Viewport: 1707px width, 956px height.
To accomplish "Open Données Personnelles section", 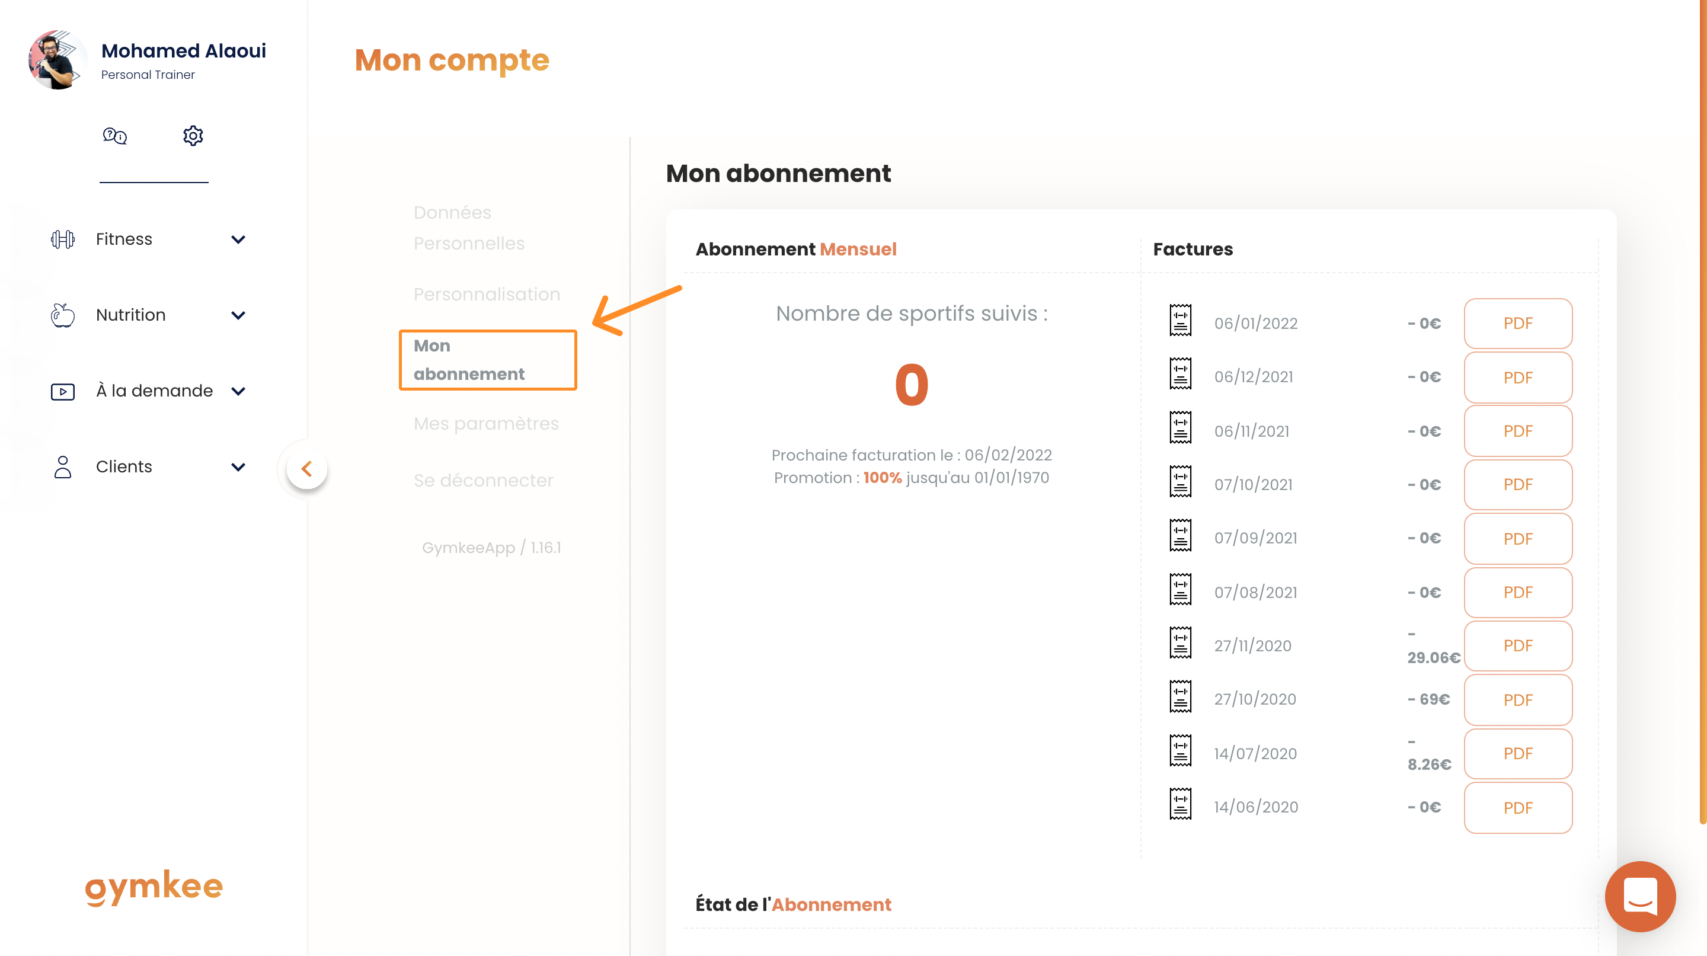I will (x=468, y=228).
